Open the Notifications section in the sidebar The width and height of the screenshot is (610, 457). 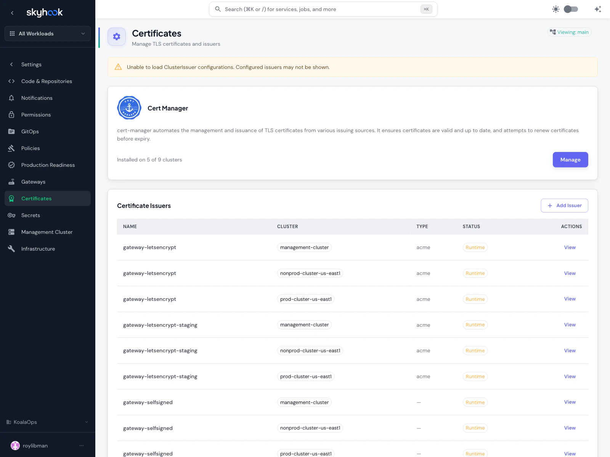point(37,98)
